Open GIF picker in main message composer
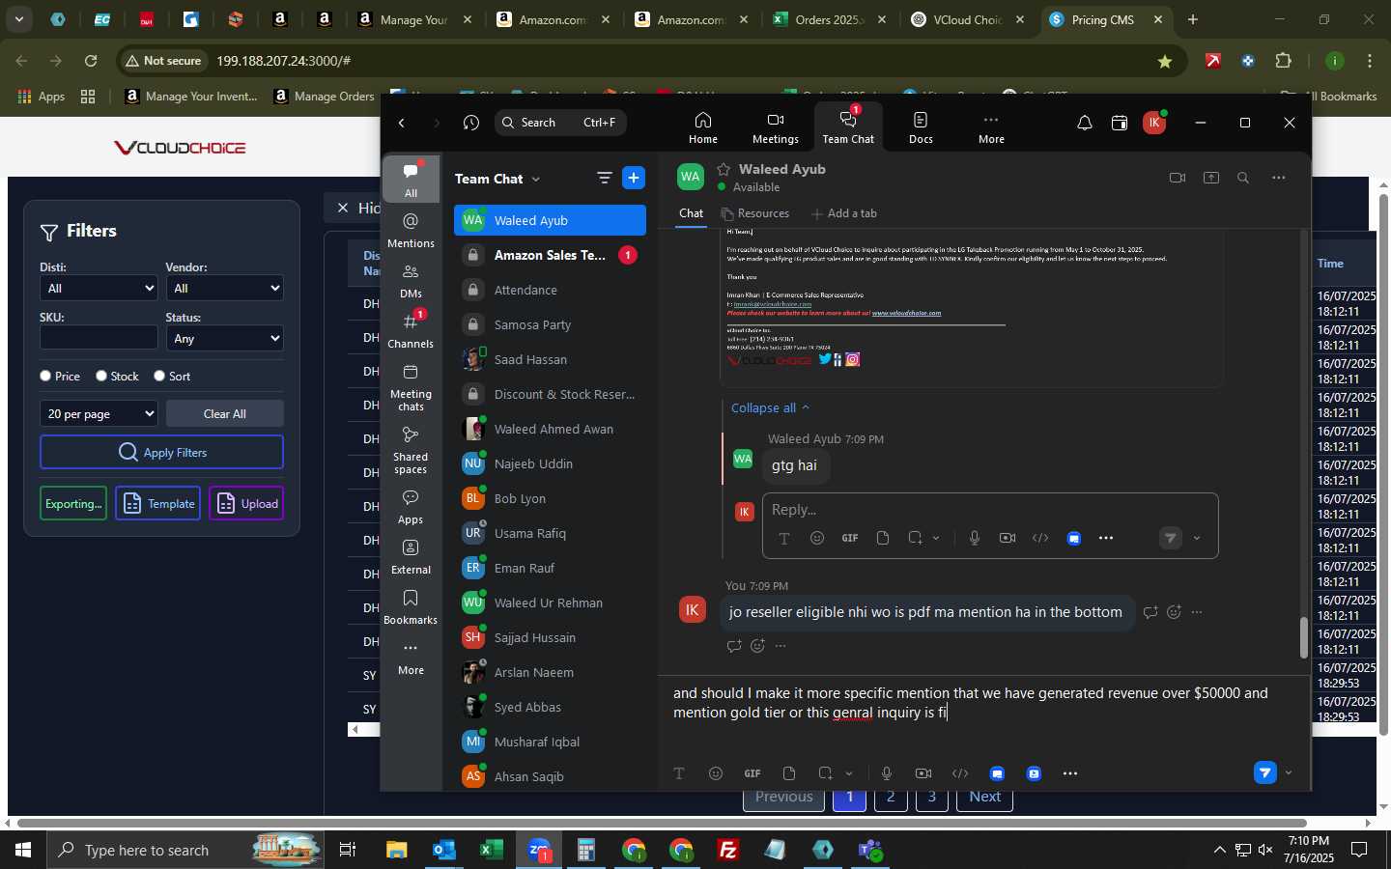Screen dimensions: 1391x869 point(752,773)
